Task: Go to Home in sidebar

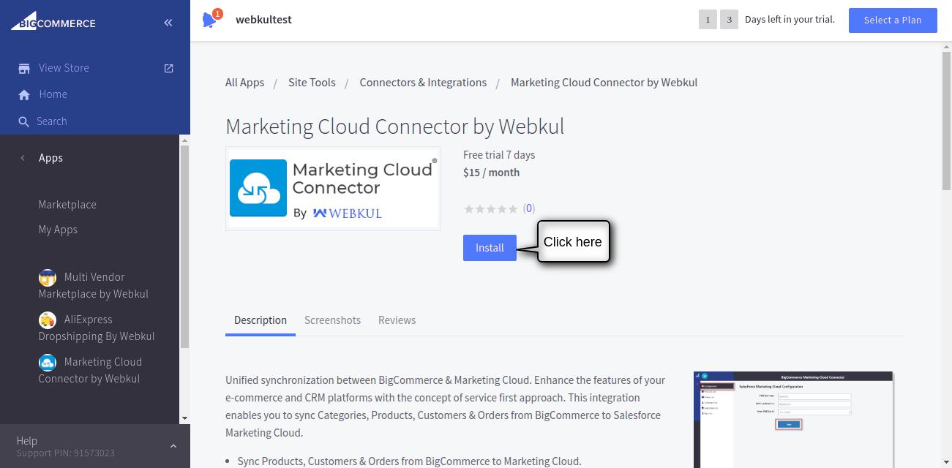Action: pos(53,94)
